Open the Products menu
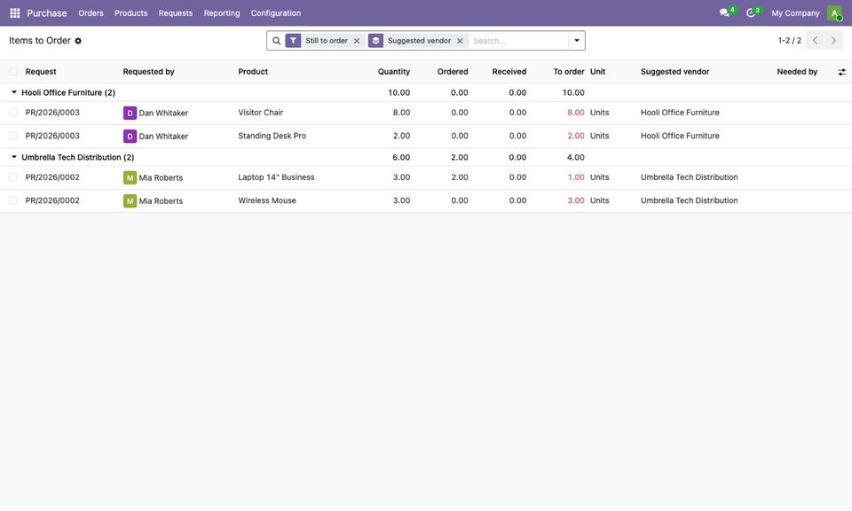Viewport: 852px width, 511px height. click(131, 13)
